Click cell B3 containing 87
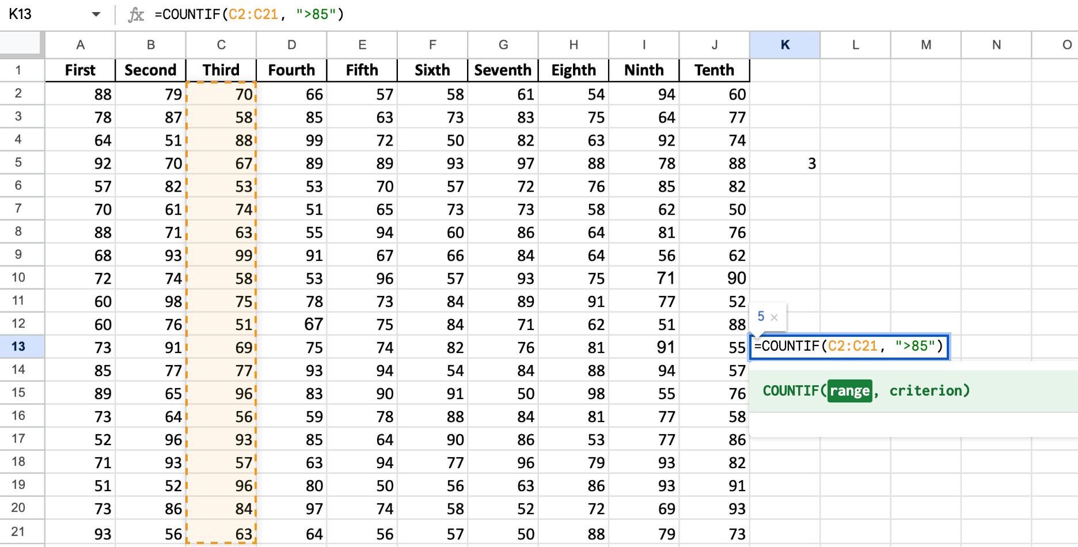 pyautogui.click(x=151, y=117)
